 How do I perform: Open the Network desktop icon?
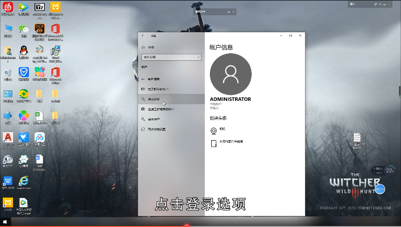coord(8,118)
